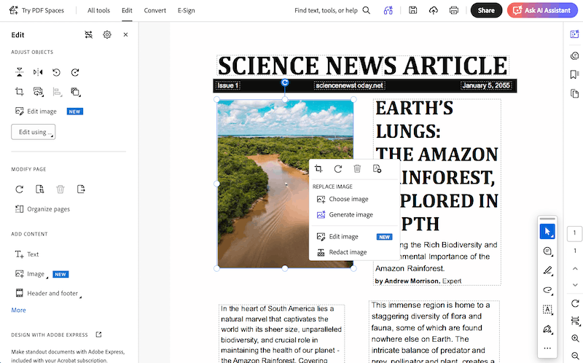Switch to the Edit tab
This screenshot has width=583, height=363.
tap(127, 10)
